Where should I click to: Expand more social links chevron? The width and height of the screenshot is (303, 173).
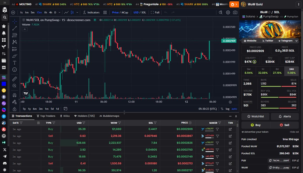click(x=296, y=41)
